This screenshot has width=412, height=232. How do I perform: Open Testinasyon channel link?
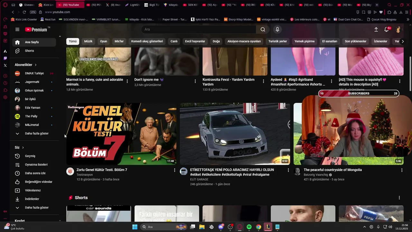coord(85,175)
